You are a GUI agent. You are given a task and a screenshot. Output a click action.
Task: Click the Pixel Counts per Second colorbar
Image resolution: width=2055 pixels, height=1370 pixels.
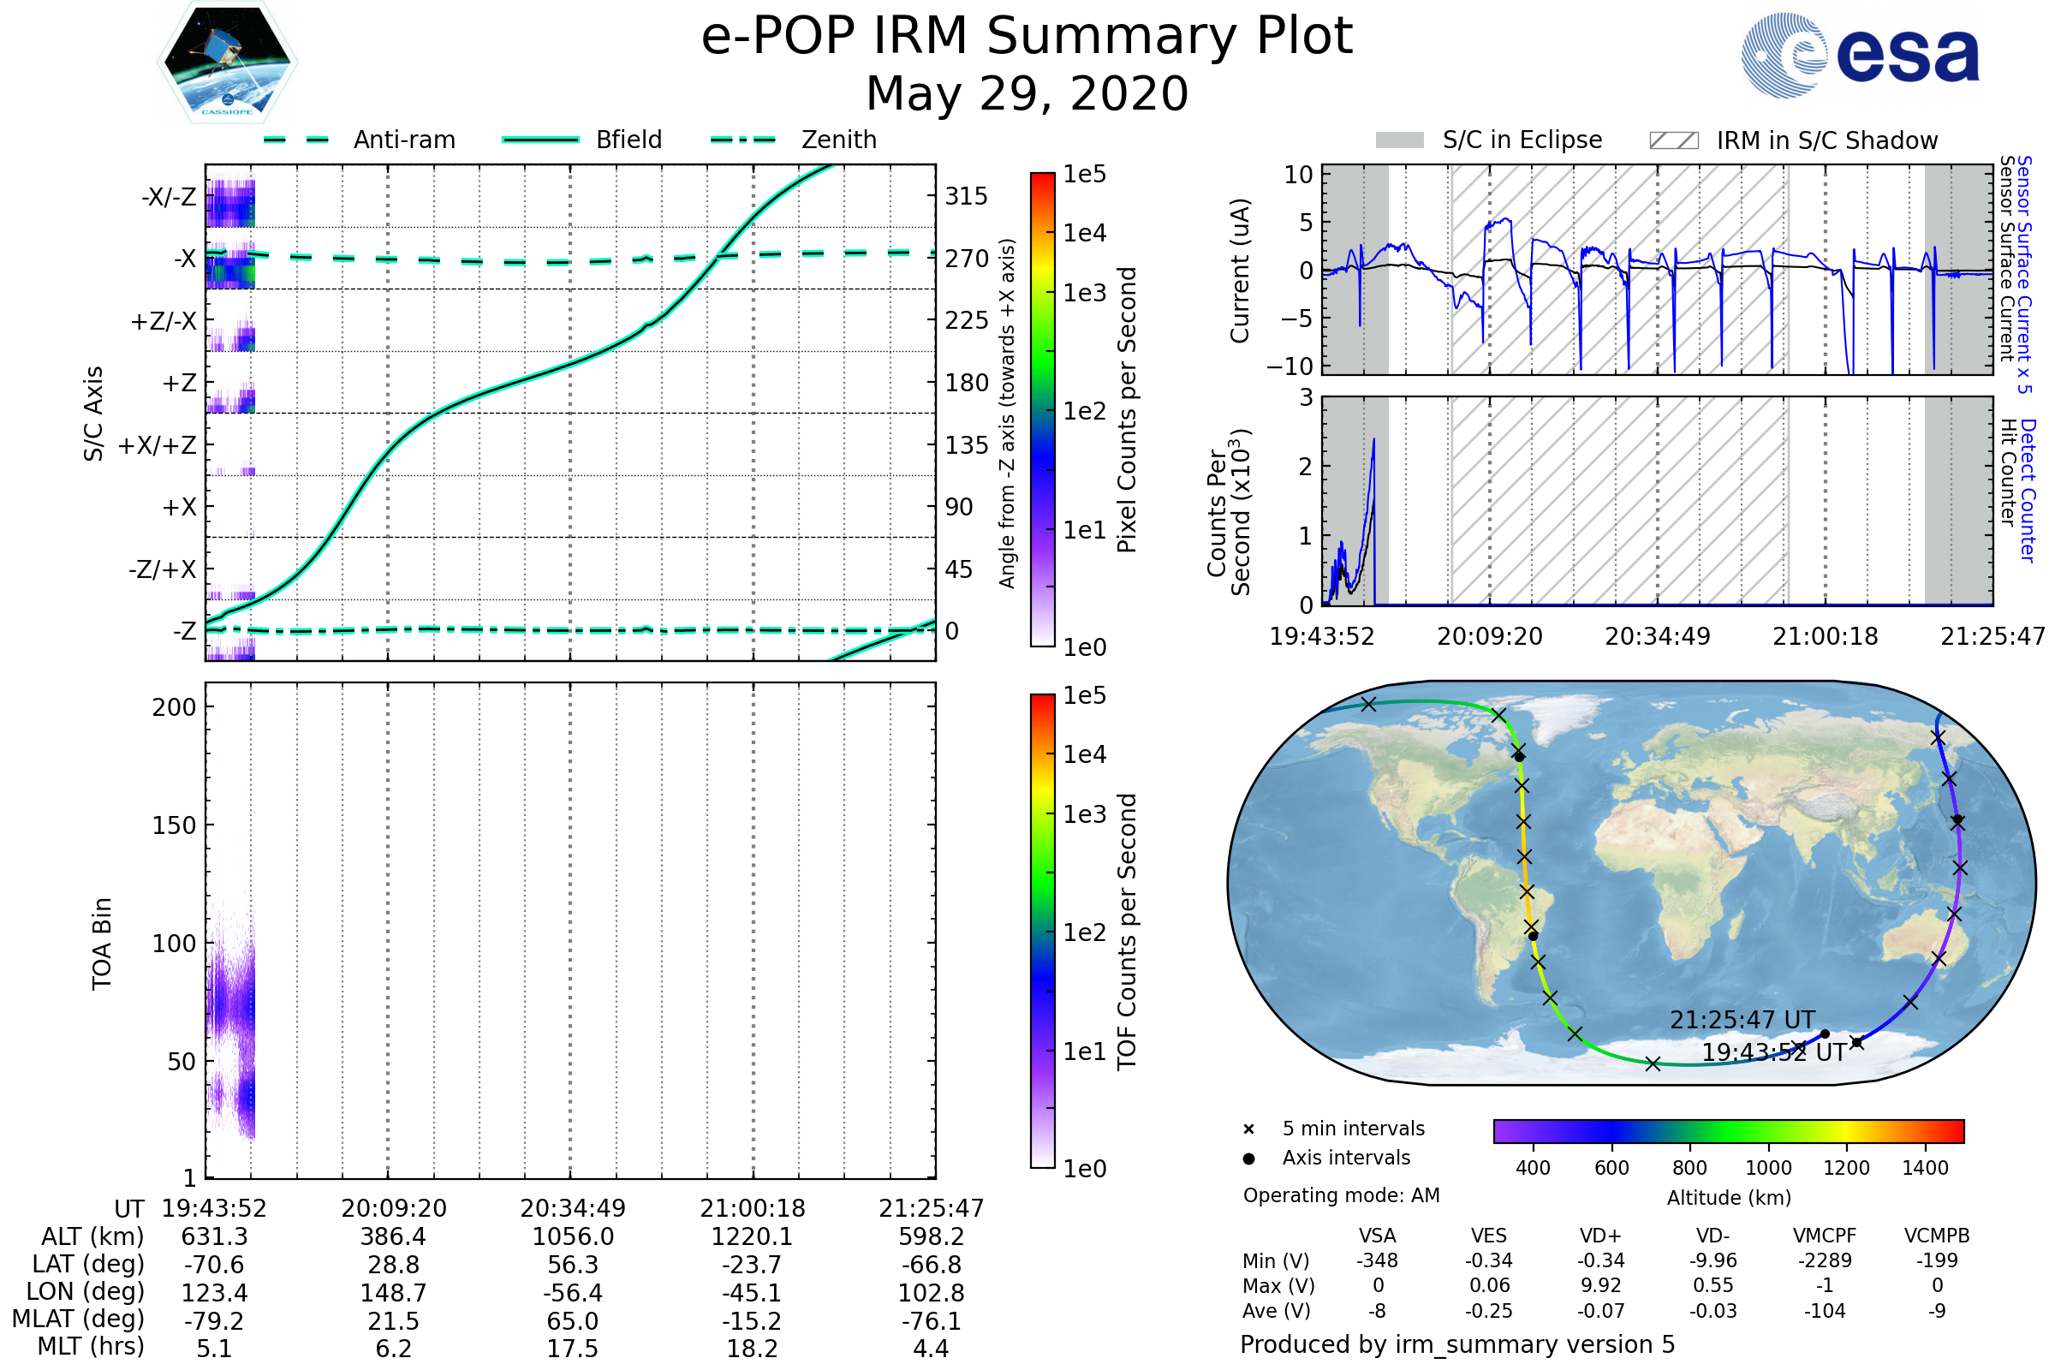1042,409
